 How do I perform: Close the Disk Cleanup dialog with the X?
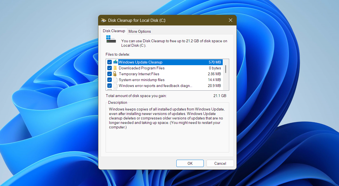tap(230, 20)
